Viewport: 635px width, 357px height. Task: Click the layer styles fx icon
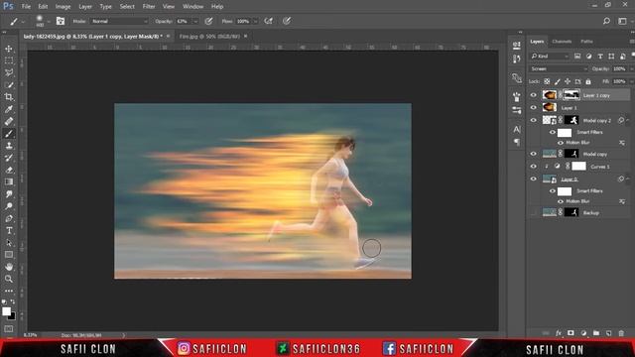(x=559, y=333)
